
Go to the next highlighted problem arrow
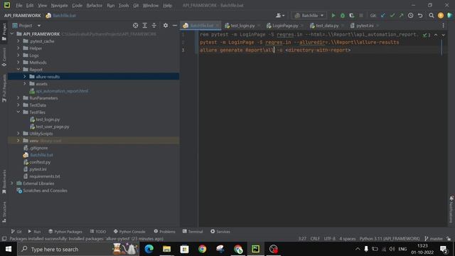pyautogui.click(x=444, y=35)
